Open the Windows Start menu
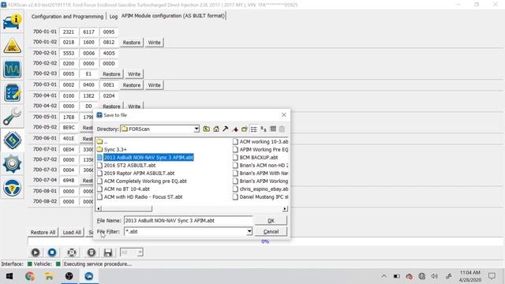Image resolution: width=505 pixels, height=284 pixels. click(x=9, y=276)
